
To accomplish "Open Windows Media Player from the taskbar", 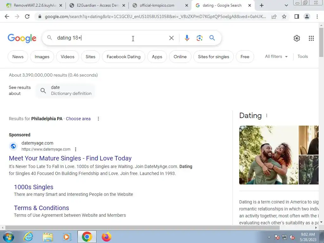I will click(67, 237).
